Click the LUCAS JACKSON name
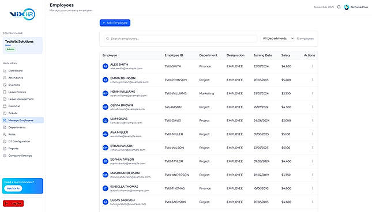The height and width of the screenshot is (212, 372). [x=122, y=200]
